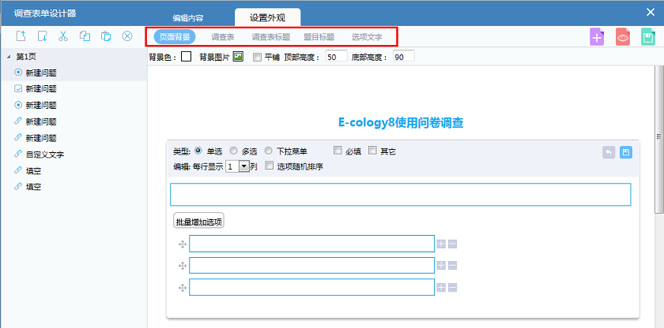Click the third option text field
664x328 pixels.
click(x=311, y=287)
